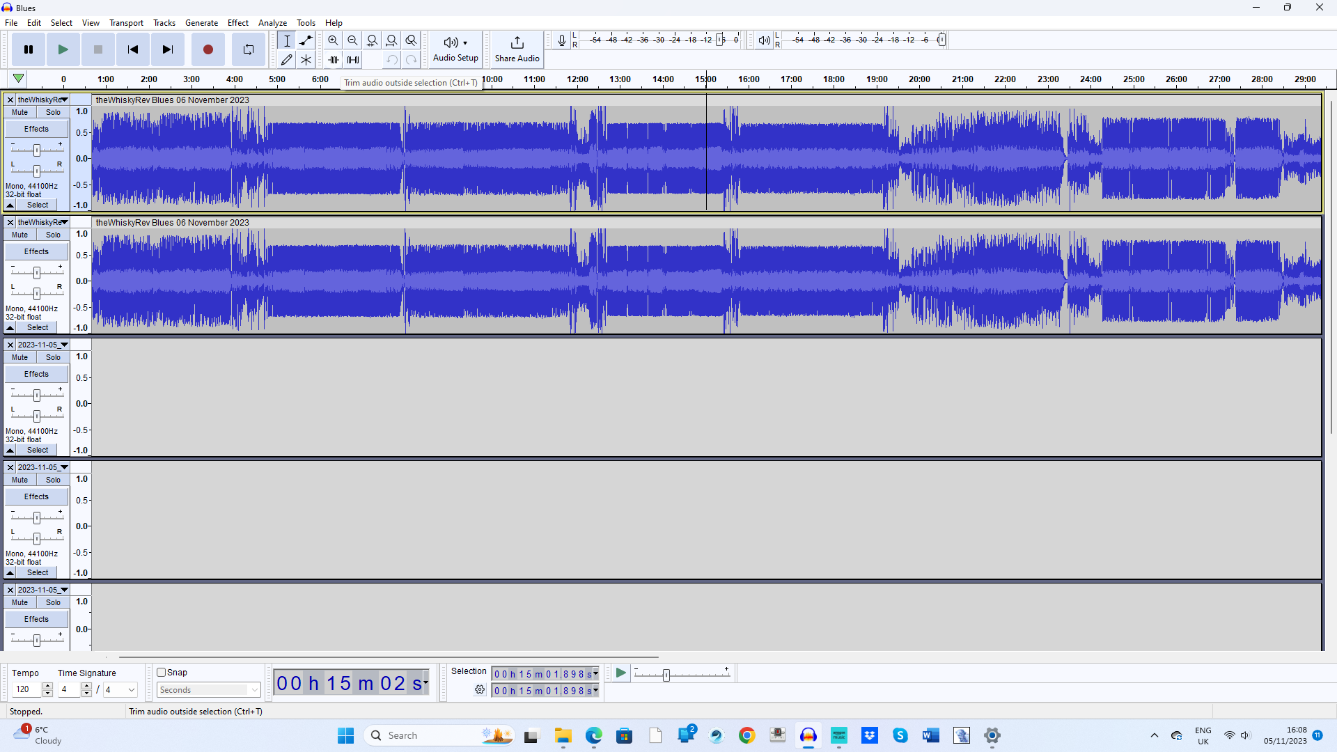Click the Silence audio selection icon
The height and width of the screenshot is (752, 1337).
353,60
